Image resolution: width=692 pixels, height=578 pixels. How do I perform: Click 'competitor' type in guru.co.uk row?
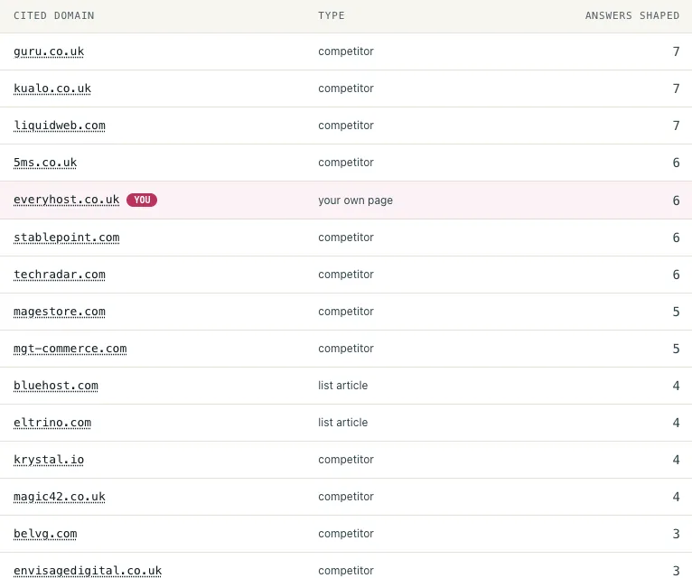click(346, 51)
